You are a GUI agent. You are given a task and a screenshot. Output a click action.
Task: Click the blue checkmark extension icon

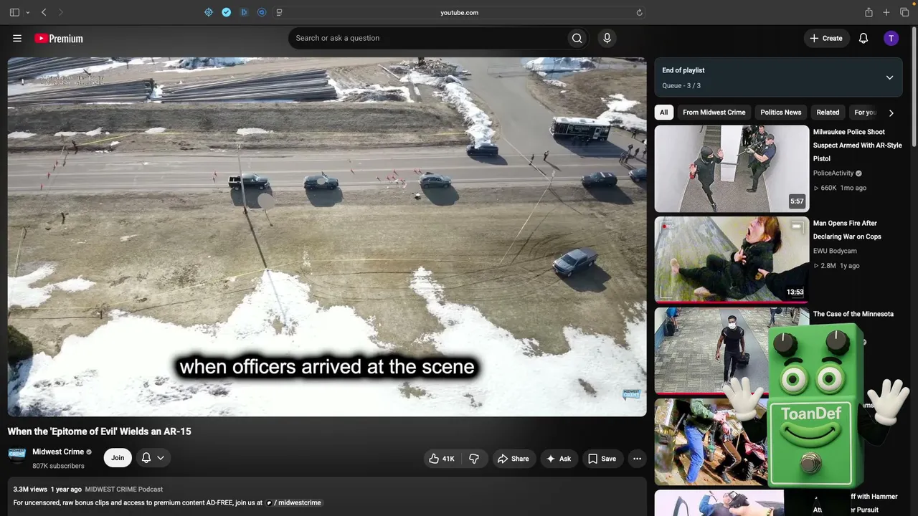click(227, 12)
